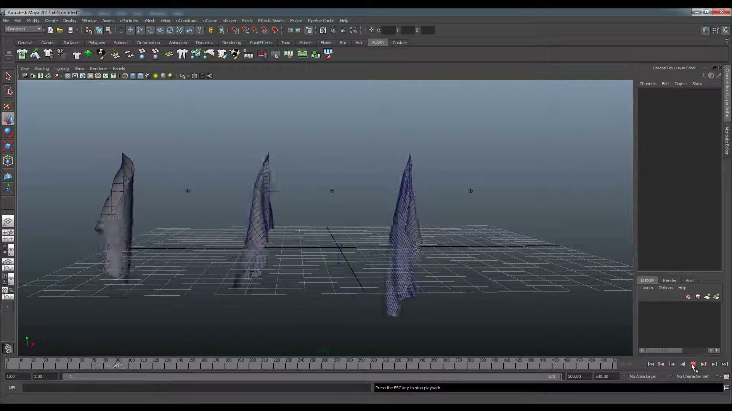Click the Create Passive Collider shelf icon
The image size is (732, 411).
tap(35, 54)
